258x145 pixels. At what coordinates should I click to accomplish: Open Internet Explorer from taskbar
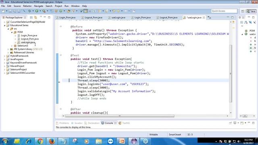click(28, 141)
